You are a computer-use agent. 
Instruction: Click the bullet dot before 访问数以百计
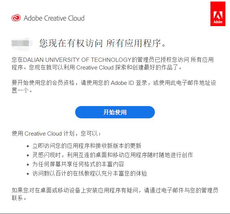pos(29,174)
